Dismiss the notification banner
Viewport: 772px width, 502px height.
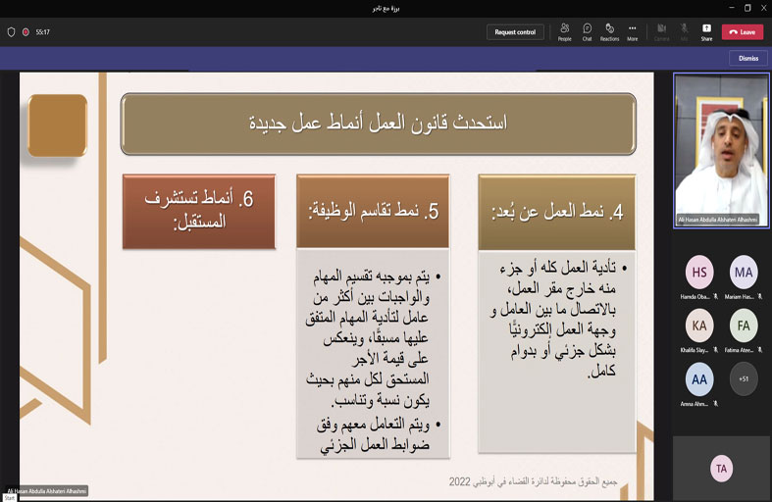748,58
